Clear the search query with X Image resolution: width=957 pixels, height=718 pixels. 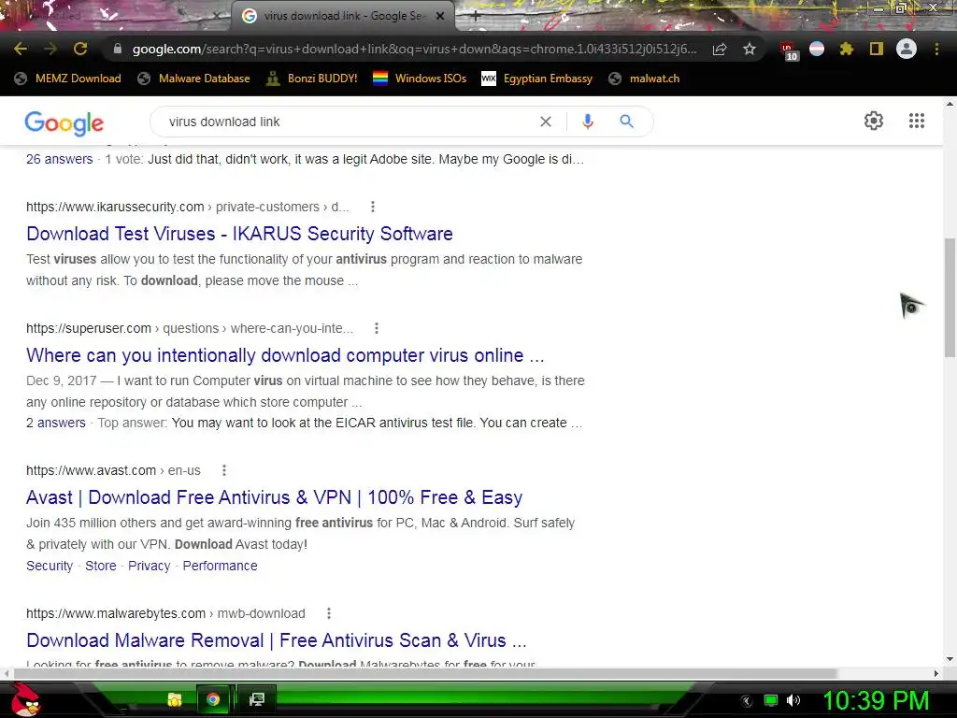click(546, 122)
